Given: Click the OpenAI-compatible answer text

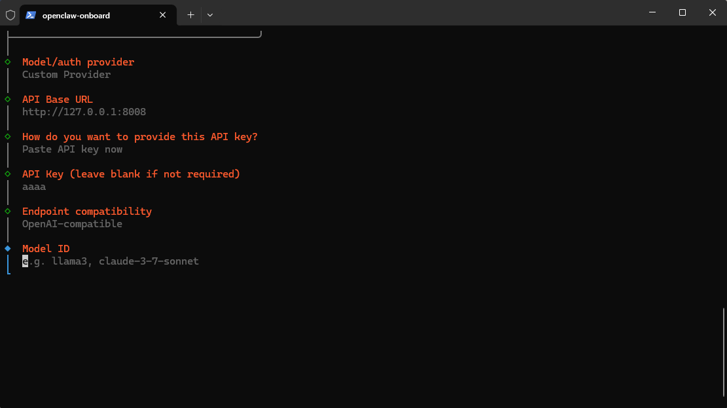Looking at the screenshot, I should click(x=72, y=224).
